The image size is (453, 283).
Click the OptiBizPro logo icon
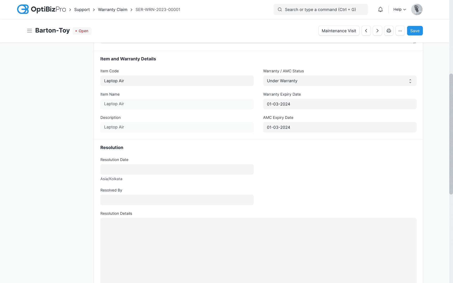tap(23, 9)
